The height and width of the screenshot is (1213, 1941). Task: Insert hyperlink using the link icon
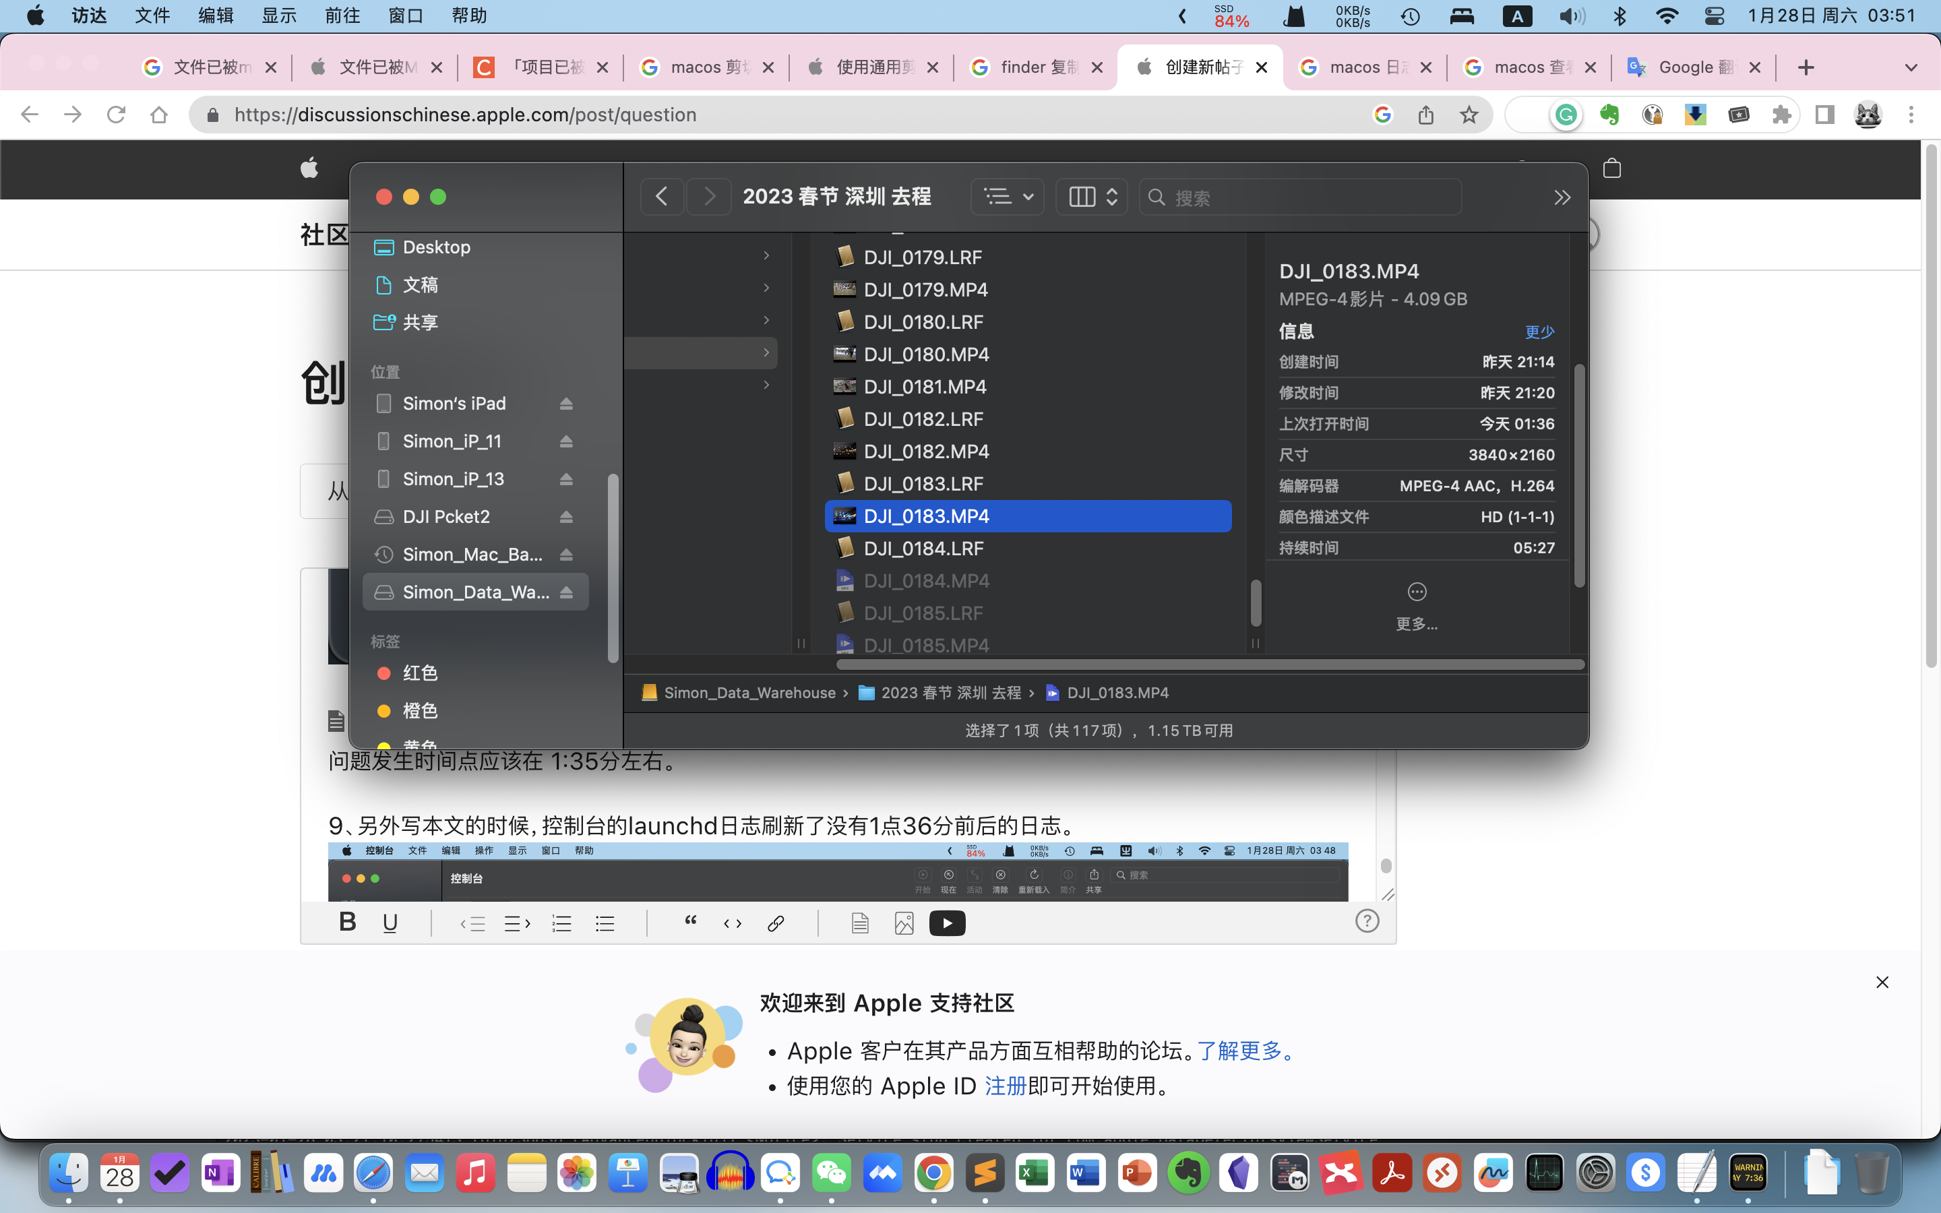776,923
